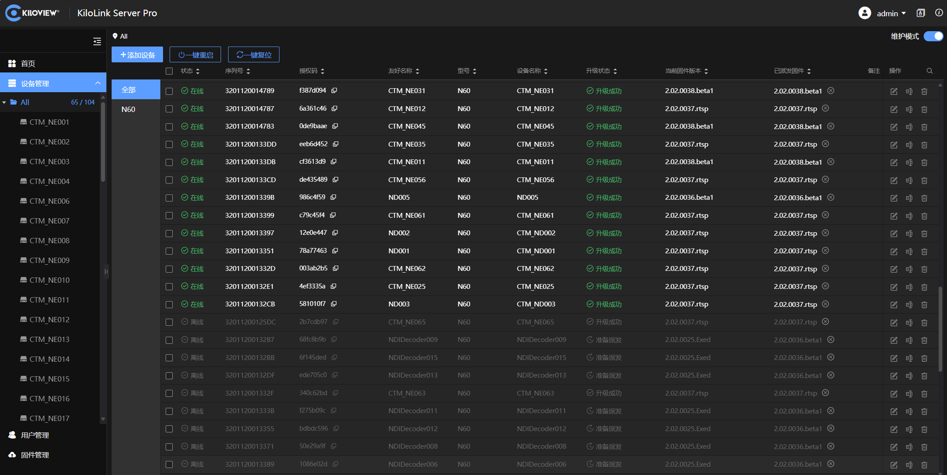
Task: Tick the select-all checkbox in the table header
Action: click(x=169, y=71)
